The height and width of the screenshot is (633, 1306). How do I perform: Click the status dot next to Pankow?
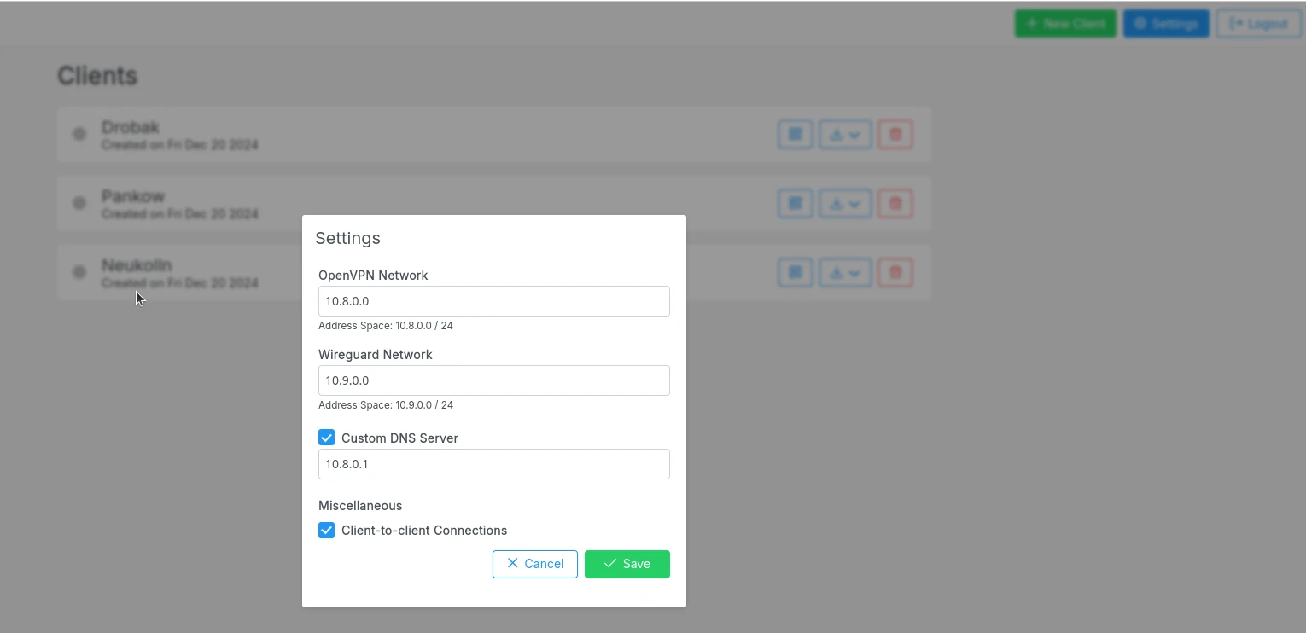pos(79,203)
